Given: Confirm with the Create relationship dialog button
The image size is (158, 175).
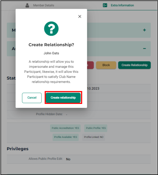Looking at the screenshot, I should tap(63, 98).
